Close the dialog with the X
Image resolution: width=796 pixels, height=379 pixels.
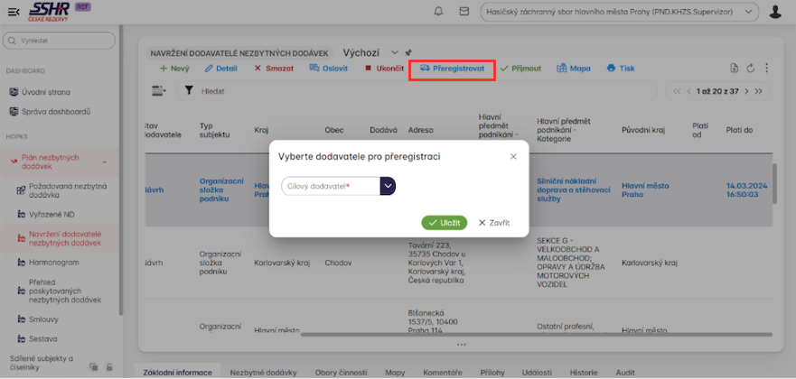click(513, 156)
